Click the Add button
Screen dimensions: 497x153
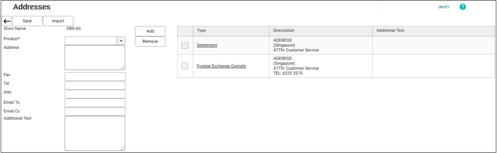pos(150,31)
